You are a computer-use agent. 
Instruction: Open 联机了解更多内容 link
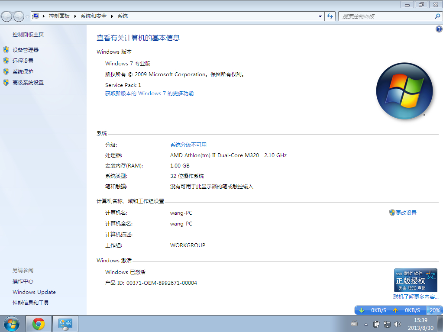(416, 297)
